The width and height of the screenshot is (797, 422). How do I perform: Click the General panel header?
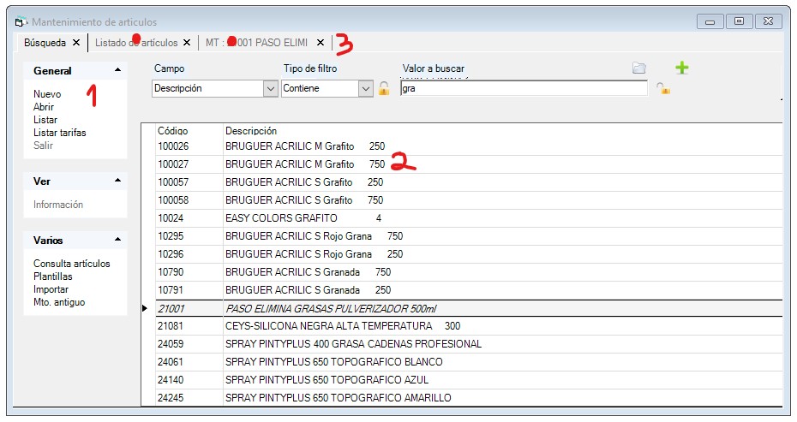tap(75, 70)
